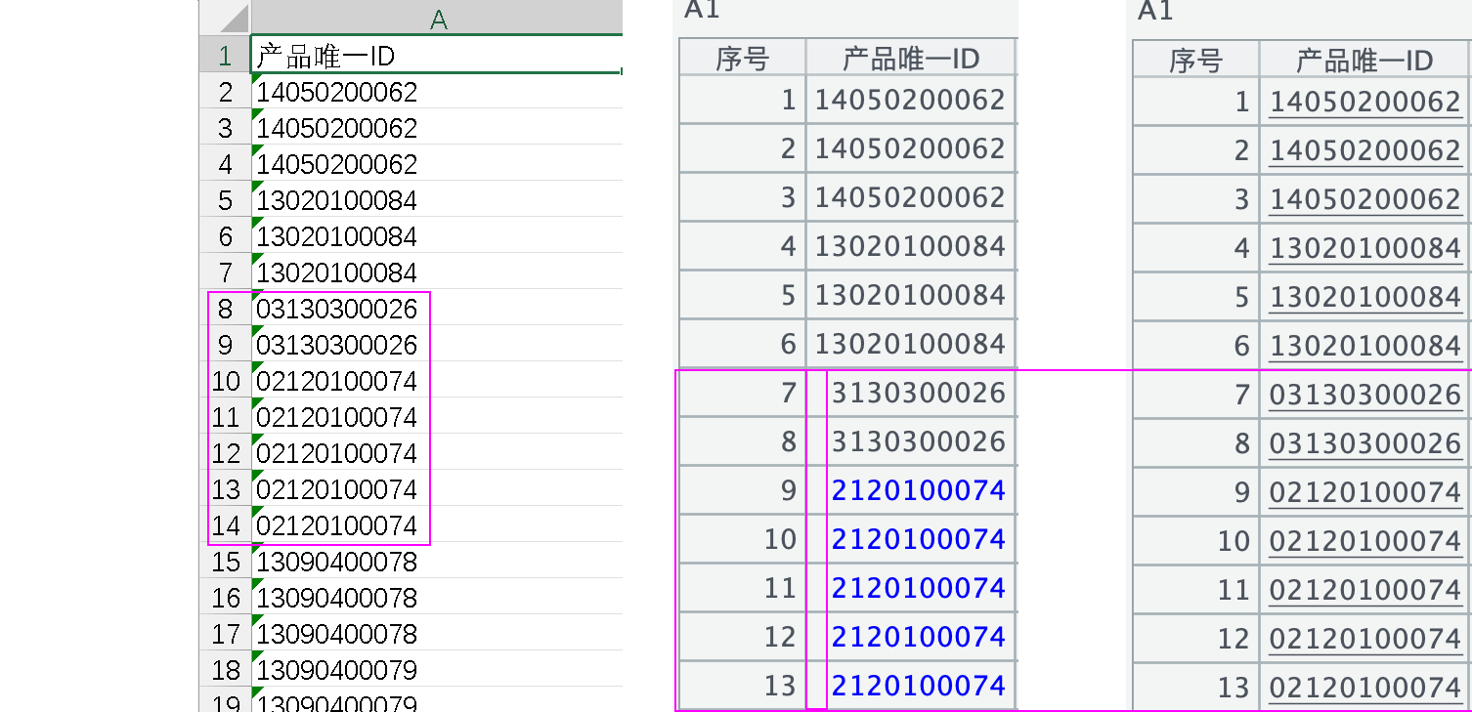Select Excel row header 8

click(x=226, y=309)
